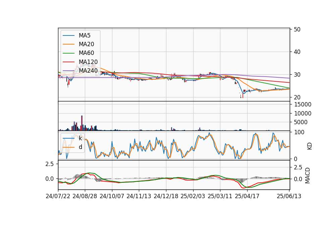
Task: Click the date label 25/04/17
Action: point(247,196)
